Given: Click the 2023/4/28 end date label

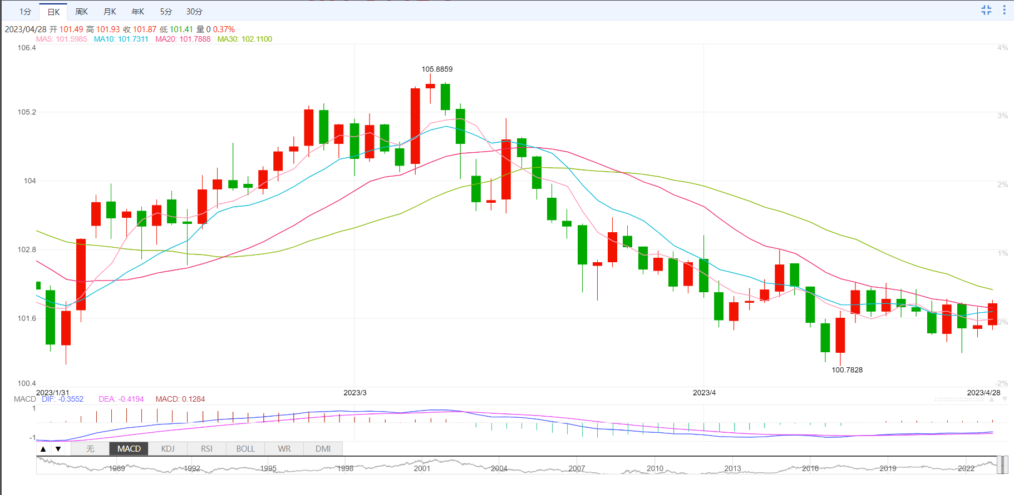Looking at the screenshot, I should coord(983,392).
